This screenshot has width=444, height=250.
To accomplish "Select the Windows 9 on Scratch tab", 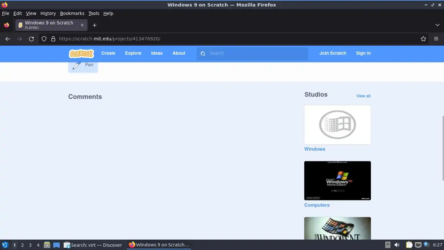I will pos(51,25).
